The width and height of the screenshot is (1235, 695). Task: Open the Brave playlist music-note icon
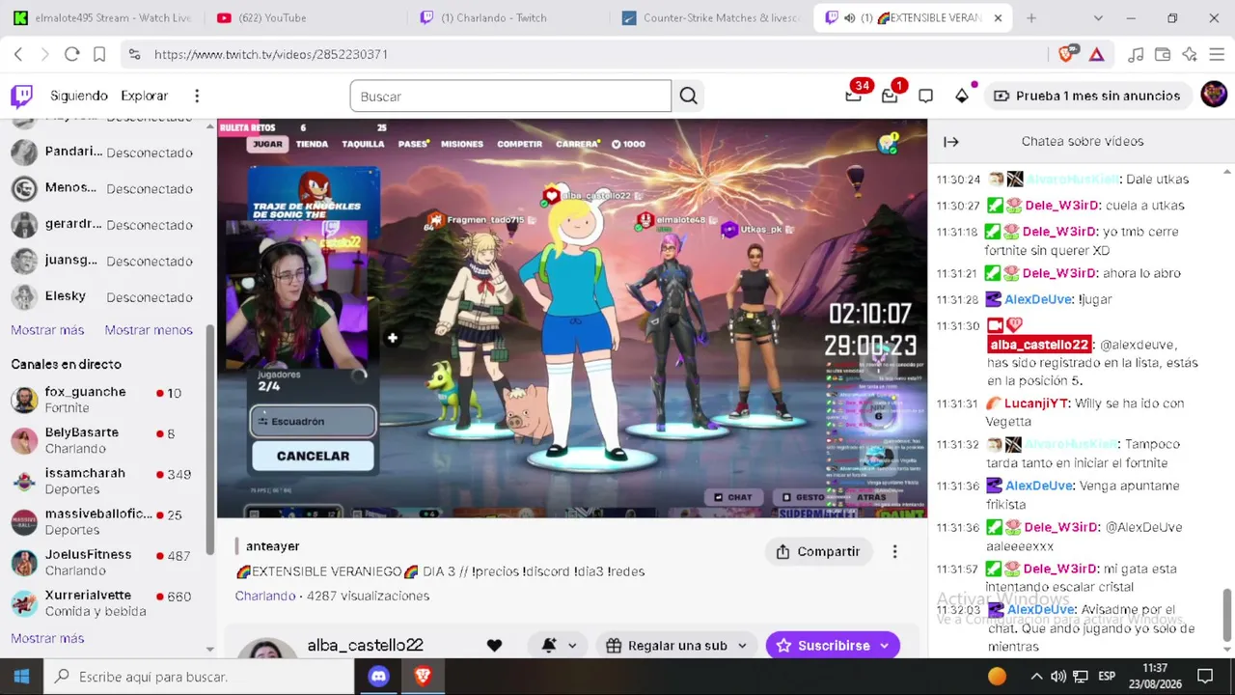click(x=1136, y=54)
